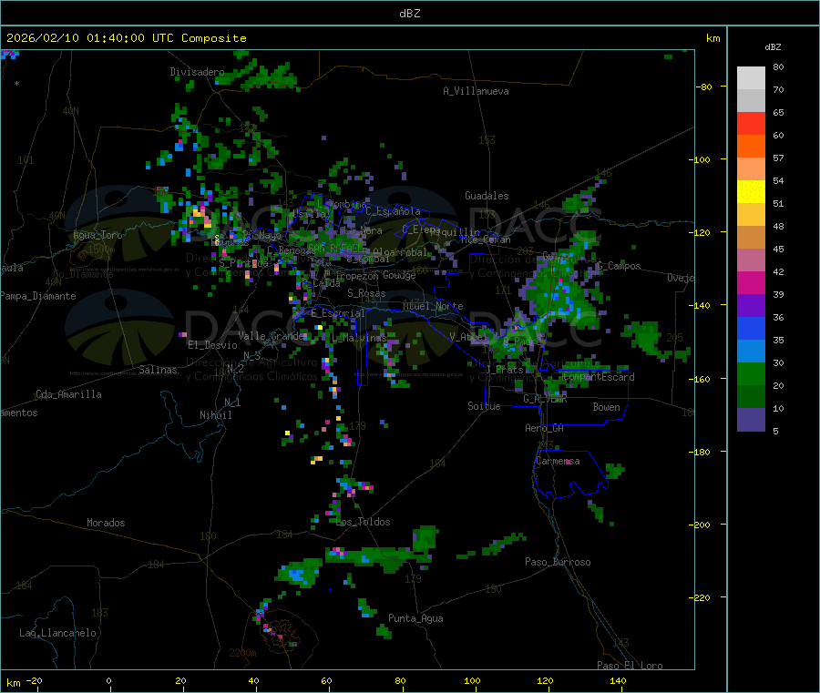Click the -220 km vertical axis tick
This screenshot has height=693, width=820.
[x=702, y=598]
